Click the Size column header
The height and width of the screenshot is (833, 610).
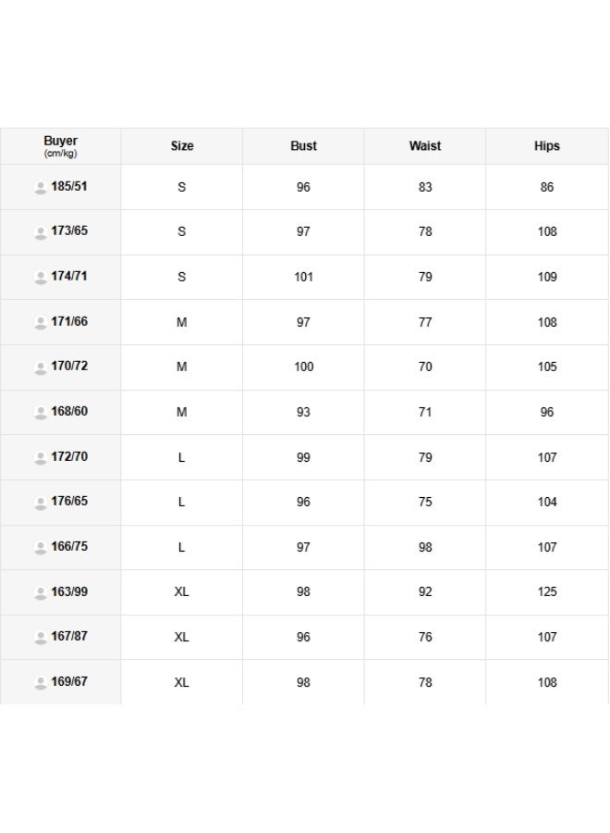[182, 146]
